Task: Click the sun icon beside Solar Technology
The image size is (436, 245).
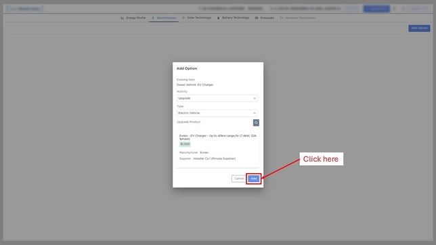Action: pos(183,18)
